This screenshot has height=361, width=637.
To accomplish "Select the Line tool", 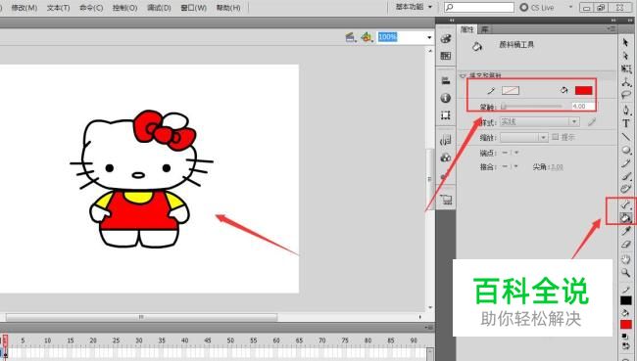I will pos(626,137).
